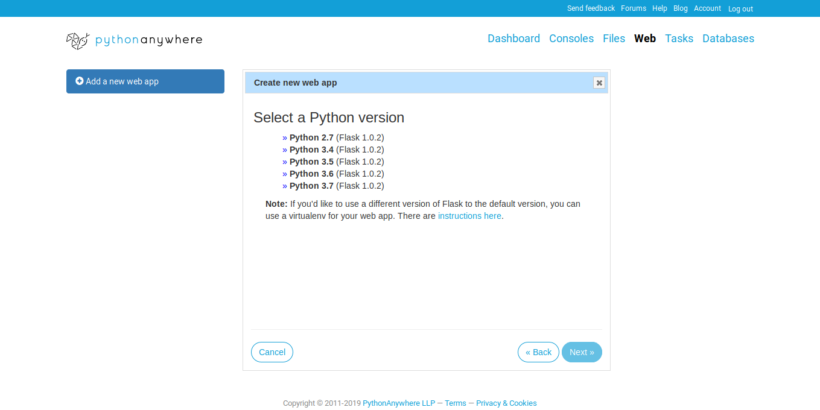Click the Select a Python version heading
This screenshot has height=410, width=820.
pyautogui.click(x=329, y=118)
